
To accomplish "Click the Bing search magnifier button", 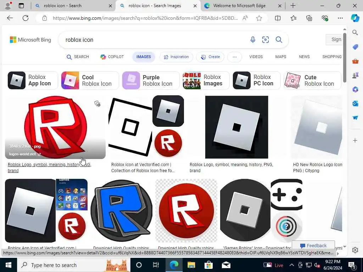I will 279,40.
